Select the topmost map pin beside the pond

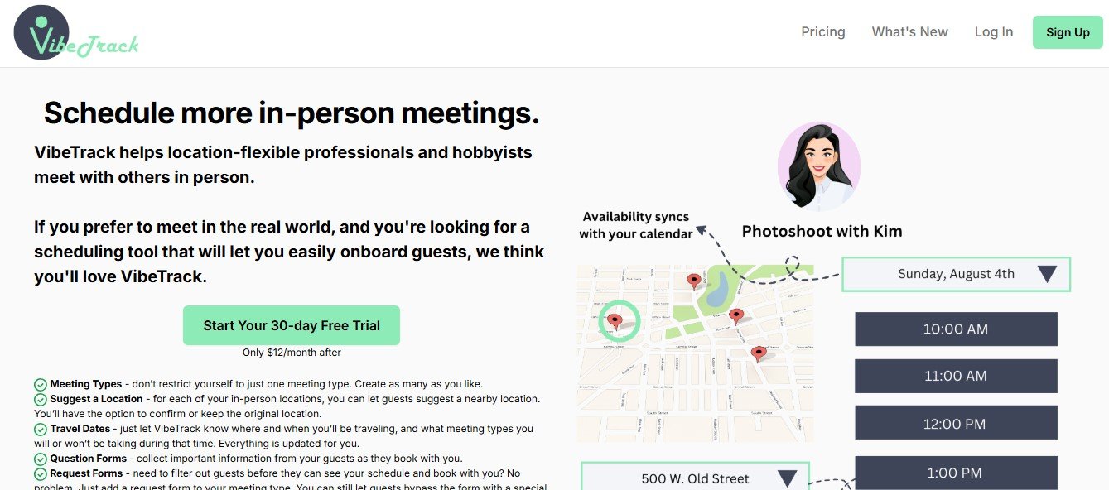pyautogui.click(x=694, y=281)
